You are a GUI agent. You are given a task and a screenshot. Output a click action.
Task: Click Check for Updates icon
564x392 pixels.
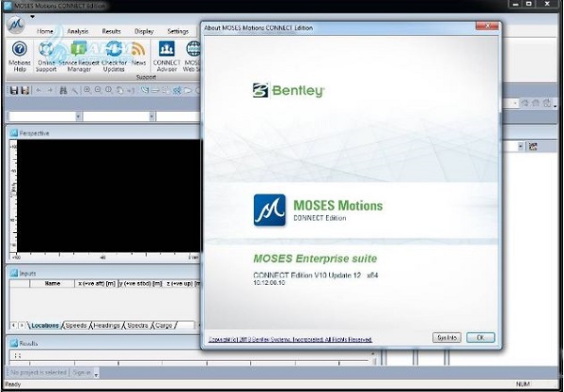[x=114, y=49]
